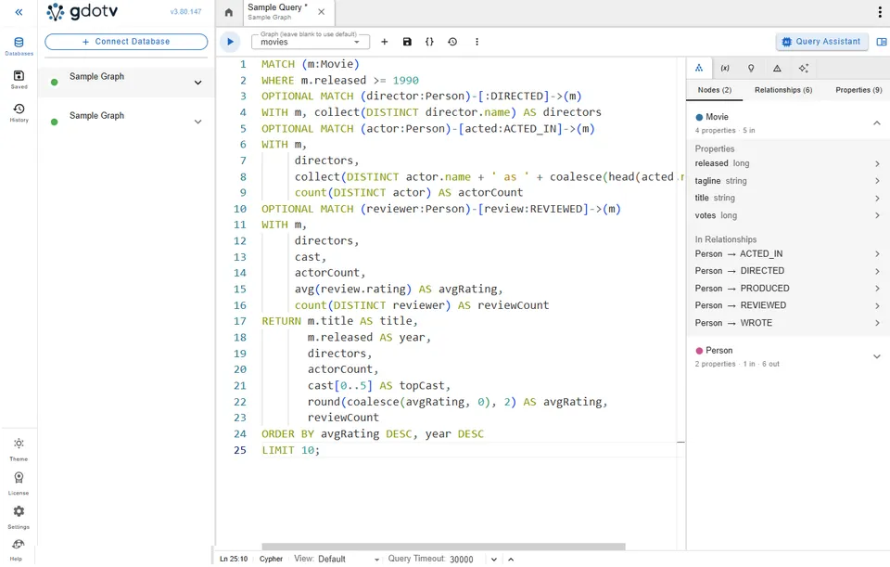Click the version v3.80.147 label
The image size is (890, 567).
point(185,11)
